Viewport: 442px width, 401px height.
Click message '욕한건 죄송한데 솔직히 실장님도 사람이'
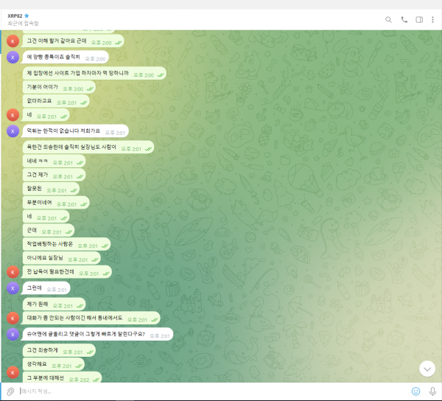click(71, 147)
